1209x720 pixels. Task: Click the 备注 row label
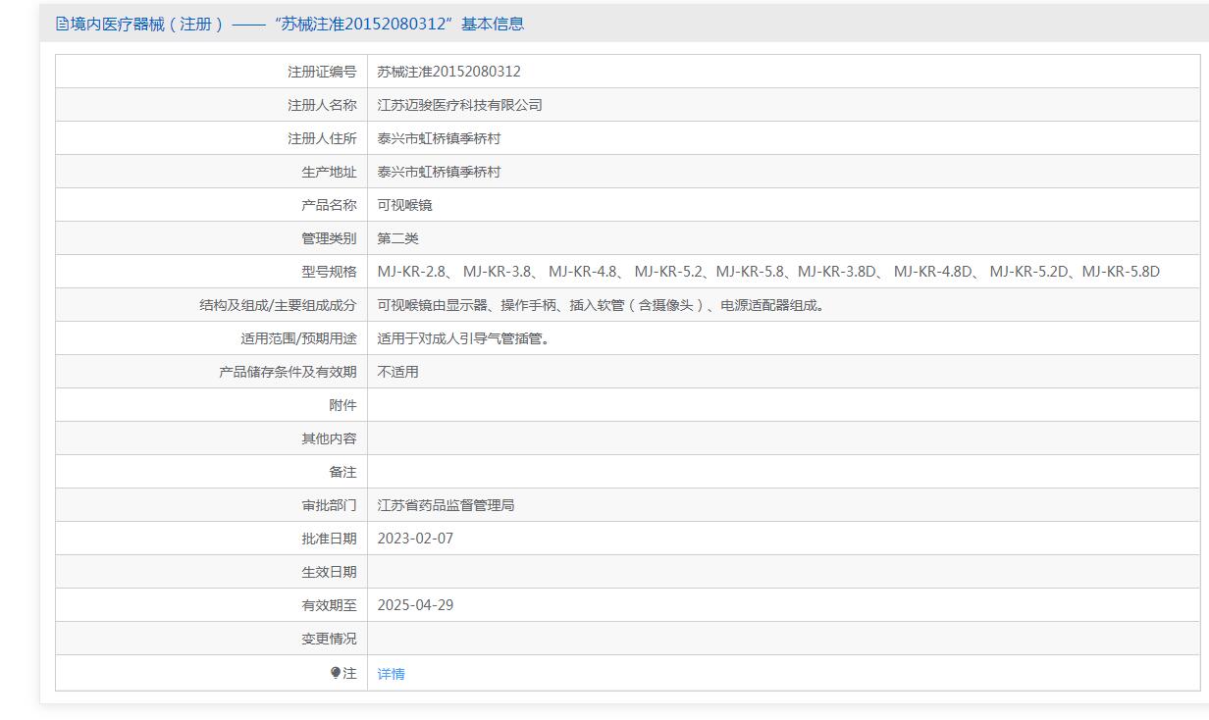[342, 472]
